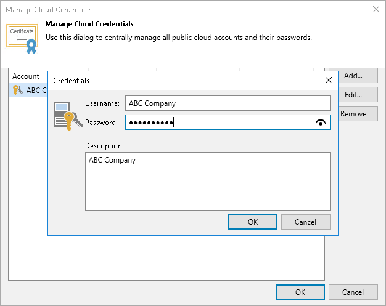Click the Password: label
This screenshot has width=386, height=306.
point(101,123)
